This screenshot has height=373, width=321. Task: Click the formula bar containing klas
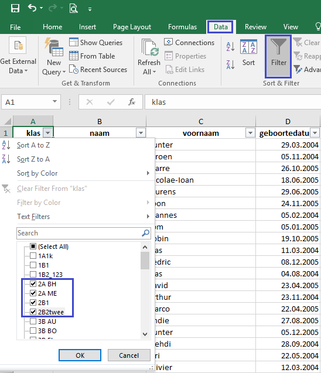[x=233, y=102]
